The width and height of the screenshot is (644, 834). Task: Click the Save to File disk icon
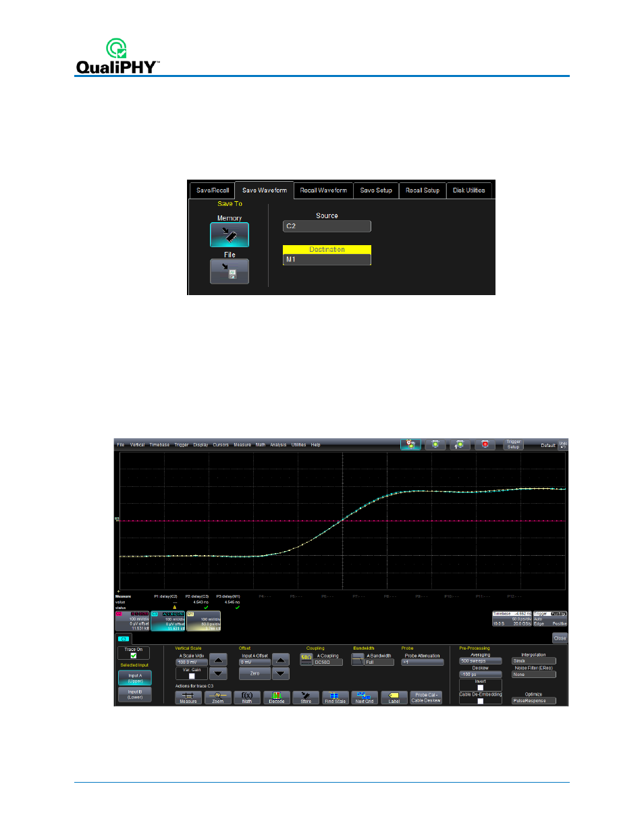coord(230,271)
